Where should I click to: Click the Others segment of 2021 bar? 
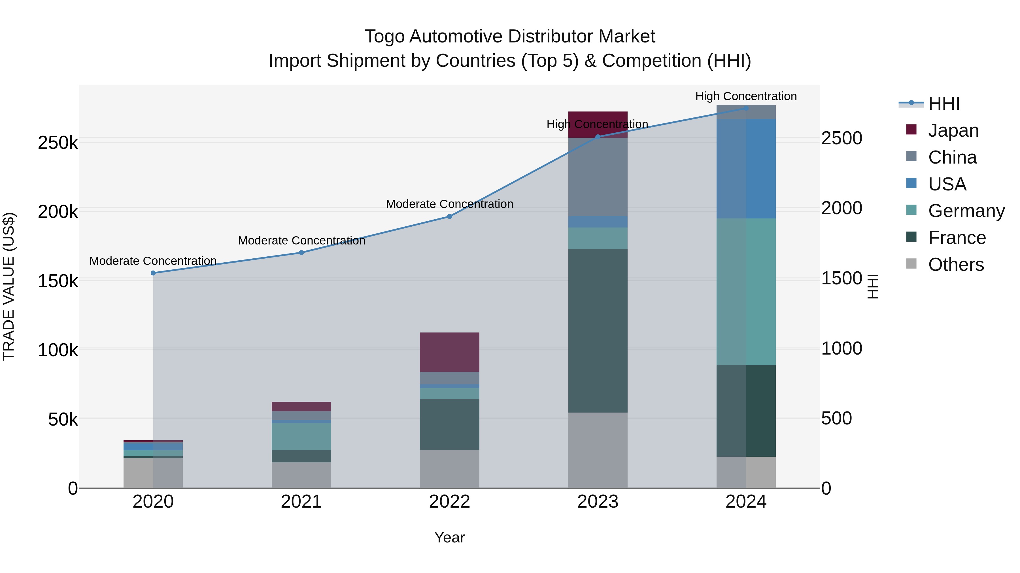[x=301, y=475]
